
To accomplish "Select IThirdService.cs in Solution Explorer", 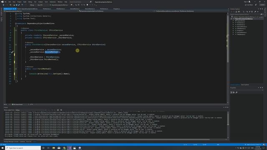I will click(x=241, y=29).
